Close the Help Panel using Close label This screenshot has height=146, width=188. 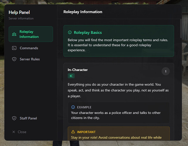click(x=22, y=132)
